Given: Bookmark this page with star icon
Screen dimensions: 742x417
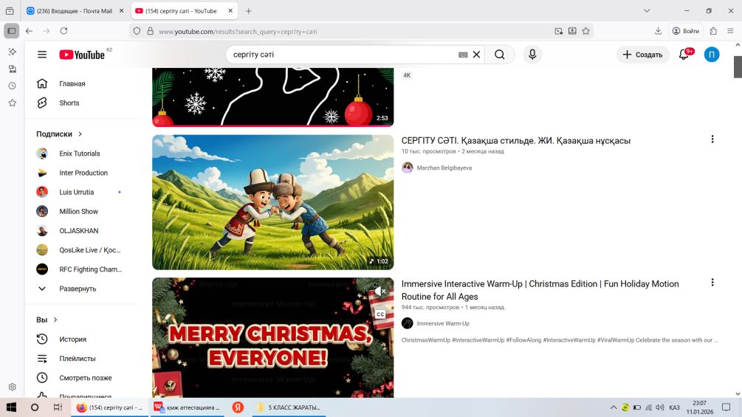Looking at the screenshot, I should [x=585, y=31].
